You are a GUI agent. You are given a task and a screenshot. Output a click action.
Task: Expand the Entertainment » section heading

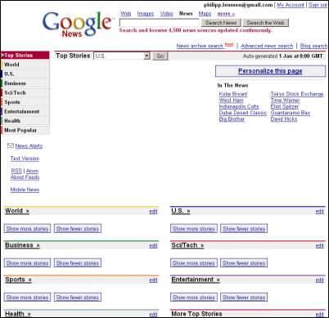(196, 280)
